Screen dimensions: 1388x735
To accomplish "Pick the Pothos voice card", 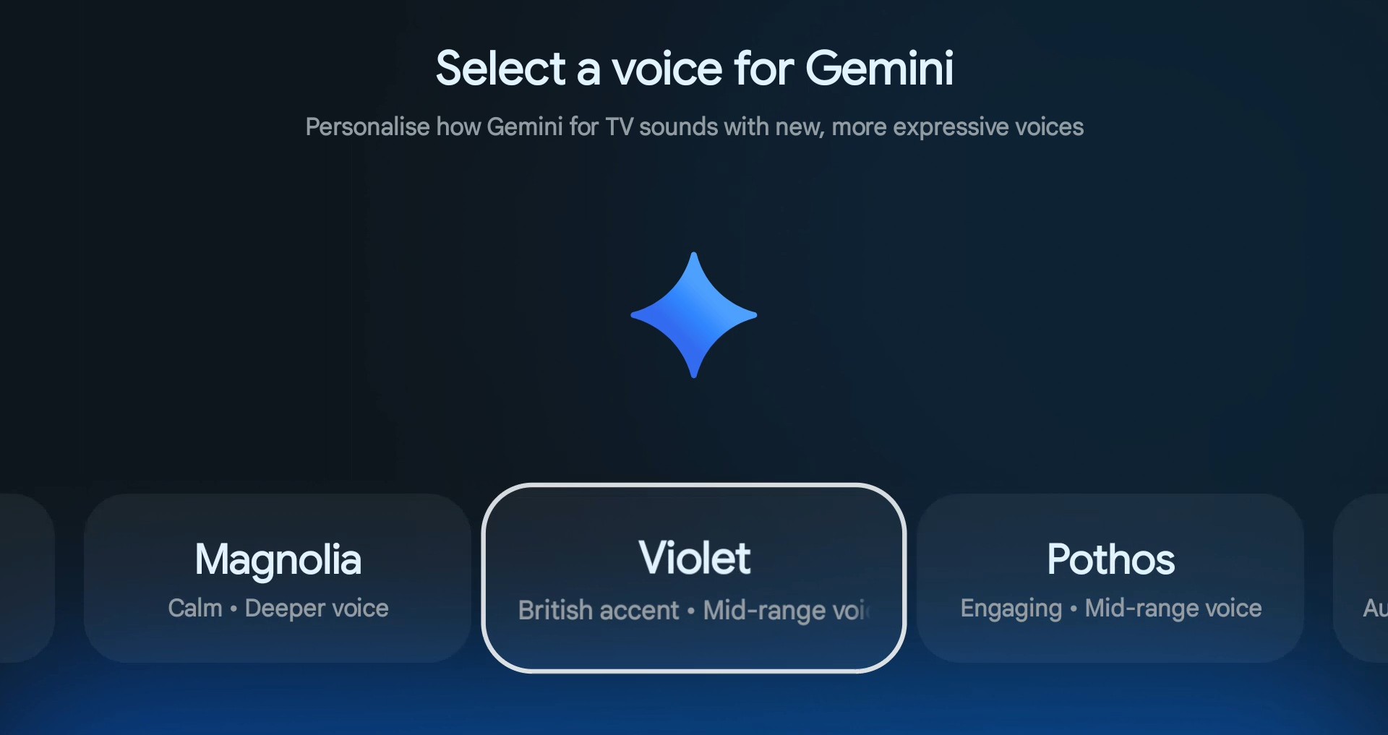I will [1110, 578].
